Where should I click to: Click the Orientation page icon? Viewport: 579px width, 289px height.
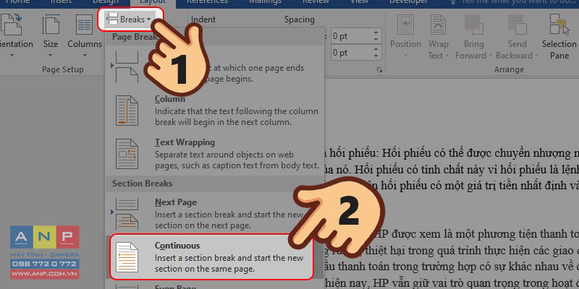11,25
